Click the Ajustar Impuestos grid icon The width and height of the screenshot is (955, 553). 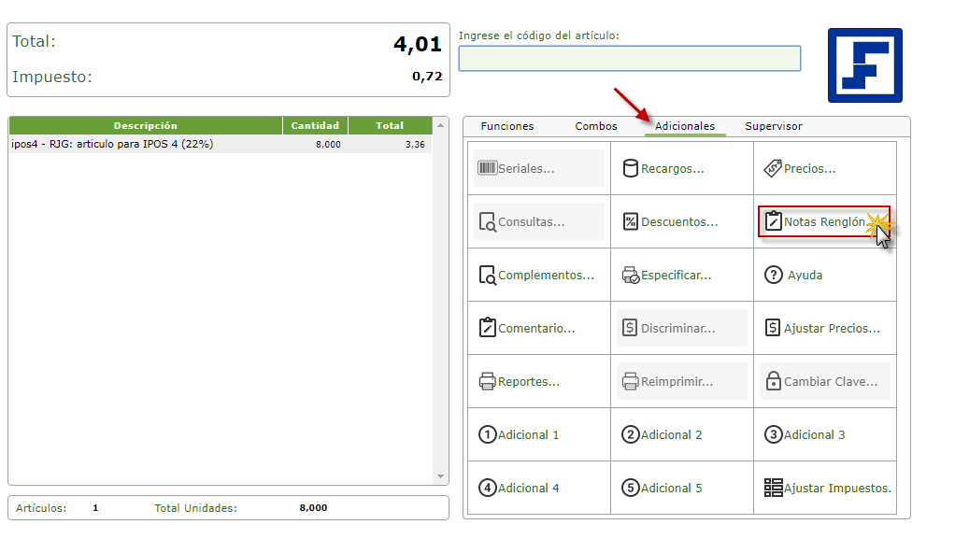[x=774, y=488]
